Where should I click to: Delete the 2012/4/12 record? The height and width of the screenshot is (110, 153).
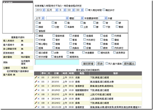pos(38,103)
